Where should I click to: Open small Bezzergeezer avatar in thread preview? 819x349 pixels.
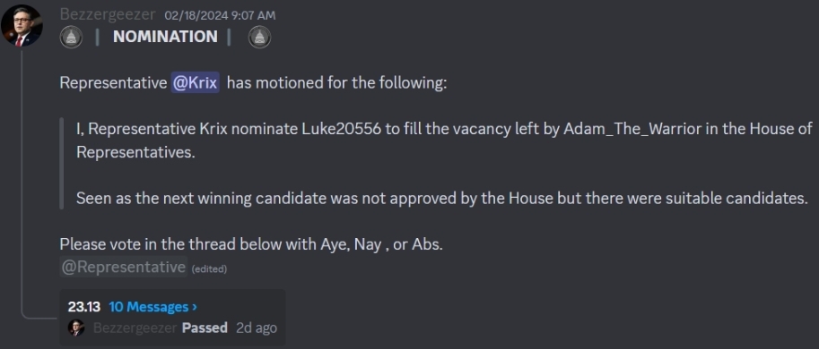pyautogui.click(x=76, y=328)
